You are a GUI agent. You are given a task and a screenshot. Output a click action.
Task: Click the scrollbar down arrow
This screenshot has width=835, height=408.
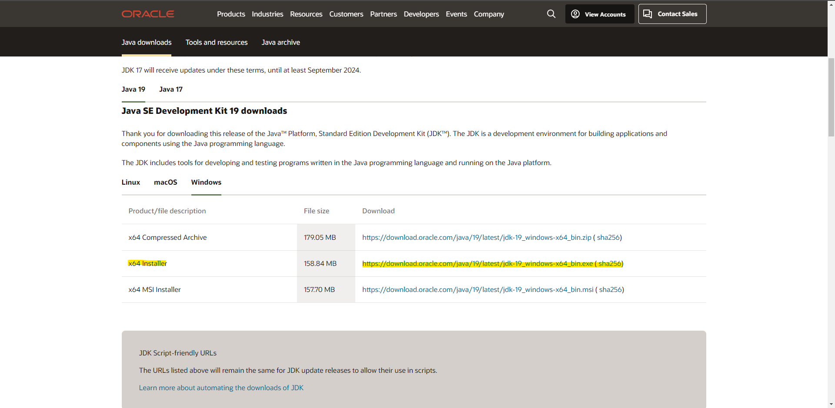click(831, 404)
